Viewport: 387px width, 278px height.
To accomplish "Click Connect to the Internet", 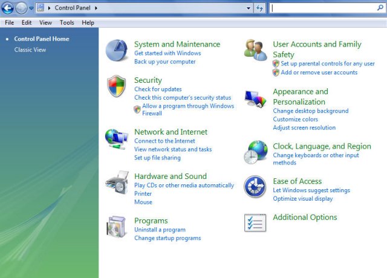I will click(164, 141).
